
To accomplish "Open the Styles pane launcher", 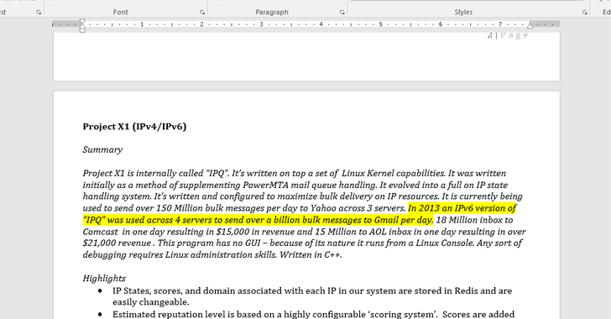I will [584, 13].
